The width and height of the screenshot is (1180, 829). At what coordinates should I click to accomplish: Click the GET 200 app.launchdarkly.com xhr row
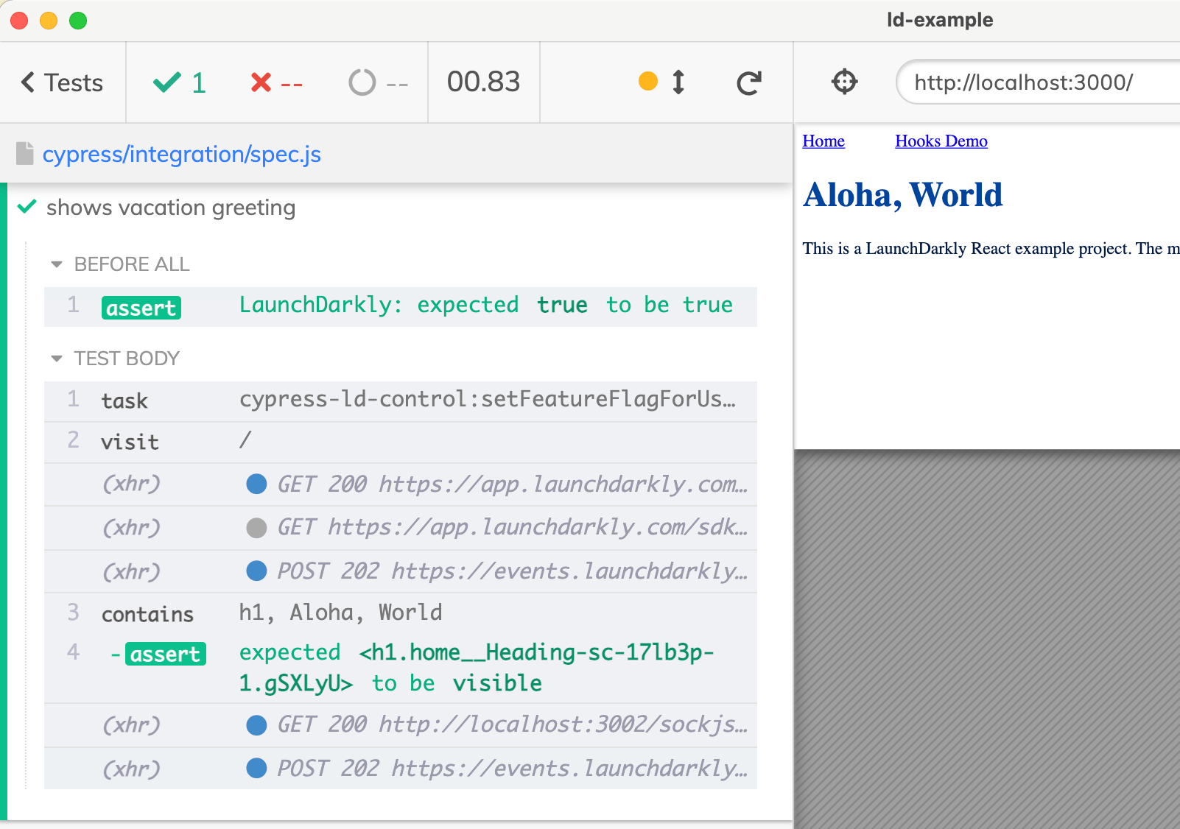[401, 484]
